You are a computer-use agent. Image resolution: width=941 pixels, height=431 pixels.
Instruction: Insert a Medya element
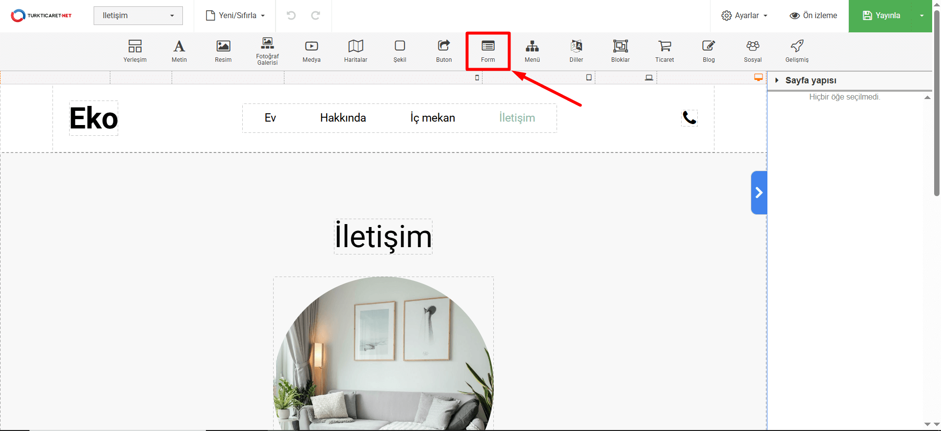point(311,51)
